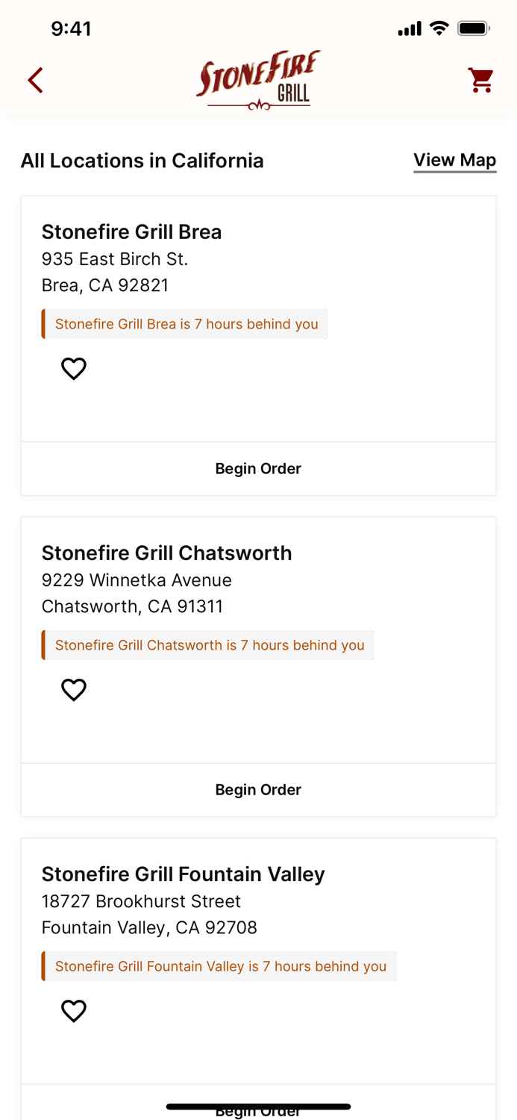Viewport: 517px width, 1120px height.
Task: Tap the back arrow to go back
Action: pos(35,80)
